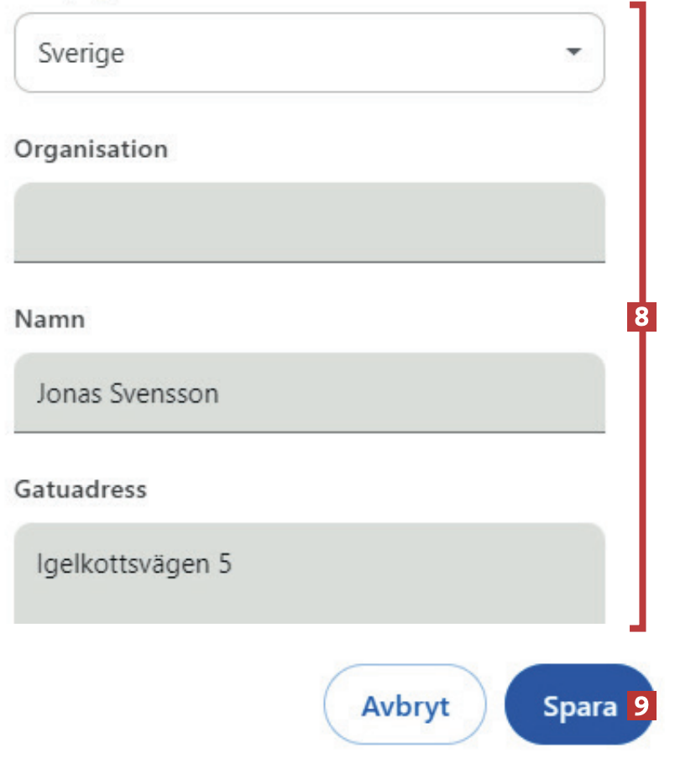The width and height of the screenshot is (675, 769).
Task: Focus the Namn field containing Jonas Svensson
Action: click(x=309, y=392)
